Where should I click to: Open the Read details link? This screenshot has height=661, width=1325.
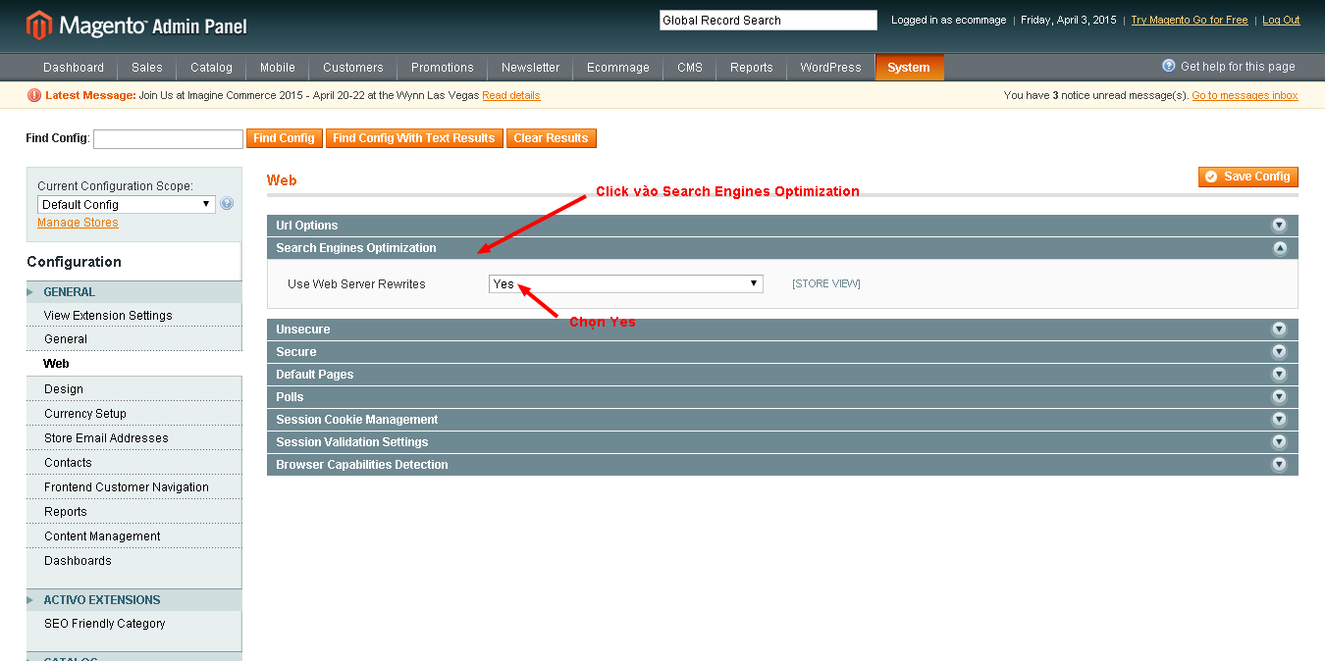[x=511, y=95]
